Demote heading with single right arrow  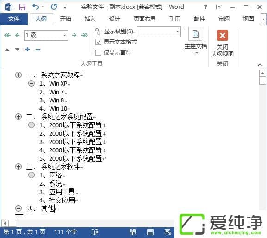pos(74,35)
